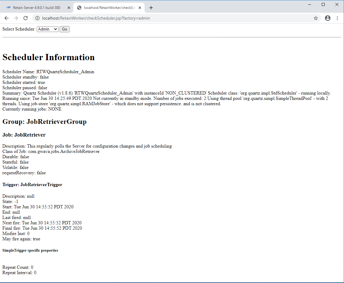Click 'Volatile: false' line
This screenshot has width=344, height=283.
tap(15, 167)
